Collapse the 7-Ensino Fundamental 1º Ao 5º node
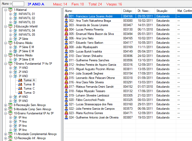The width and height of the screenshot is (192, 141). pos(6,64)
